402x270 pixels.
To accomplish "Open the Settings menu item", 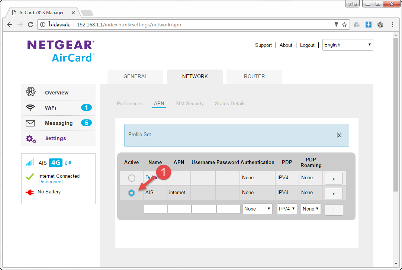I will pyautogui.click(x=58, y=138).
